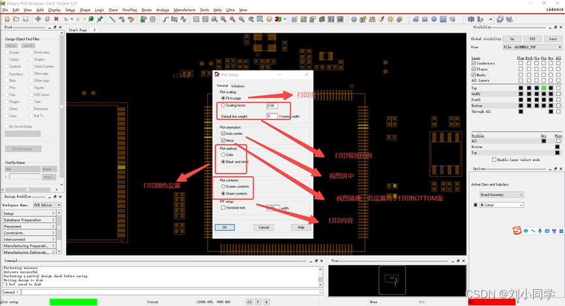Enable the Vectorize text checkbox
Viewport: 565px width, 306px height.
(x=223, y=207)
